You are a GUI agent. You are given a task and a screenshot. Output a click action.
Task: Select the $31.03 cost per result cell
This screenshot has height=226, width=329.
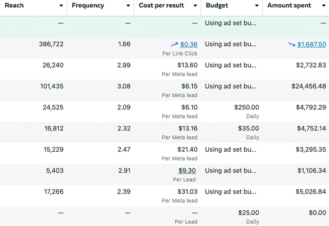pos(187,191)
